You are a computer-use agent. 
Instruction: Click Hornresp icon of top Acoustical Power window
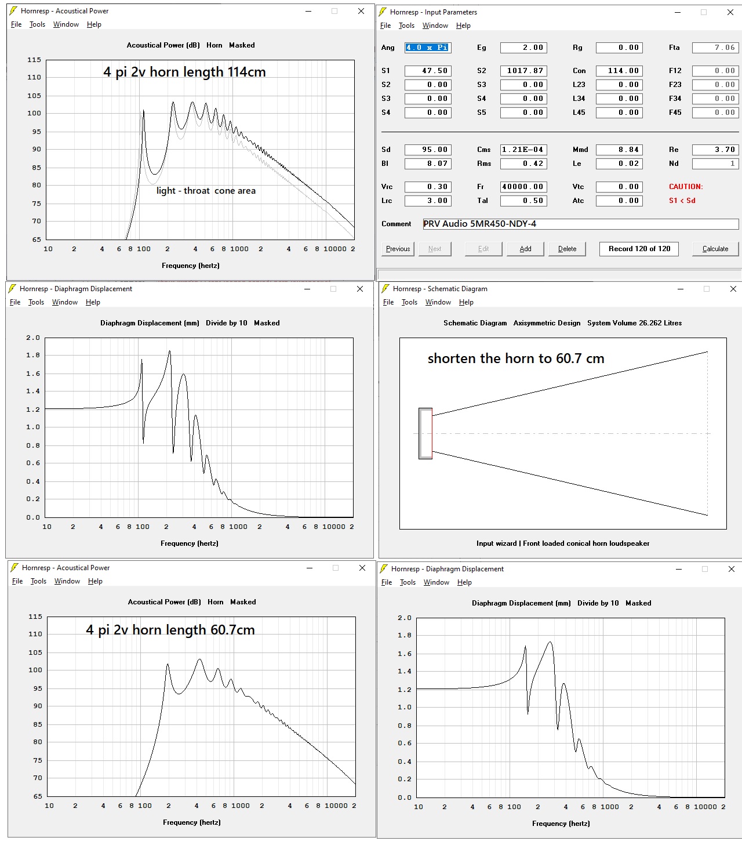13,10
